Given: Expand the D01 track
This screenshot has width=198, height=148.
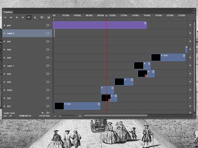Looking at the screenshot, I should [x=4, y=106].
